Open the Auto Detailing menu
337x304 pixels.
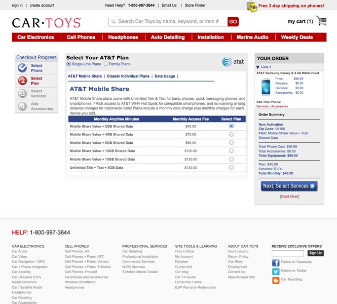point(168,37)
